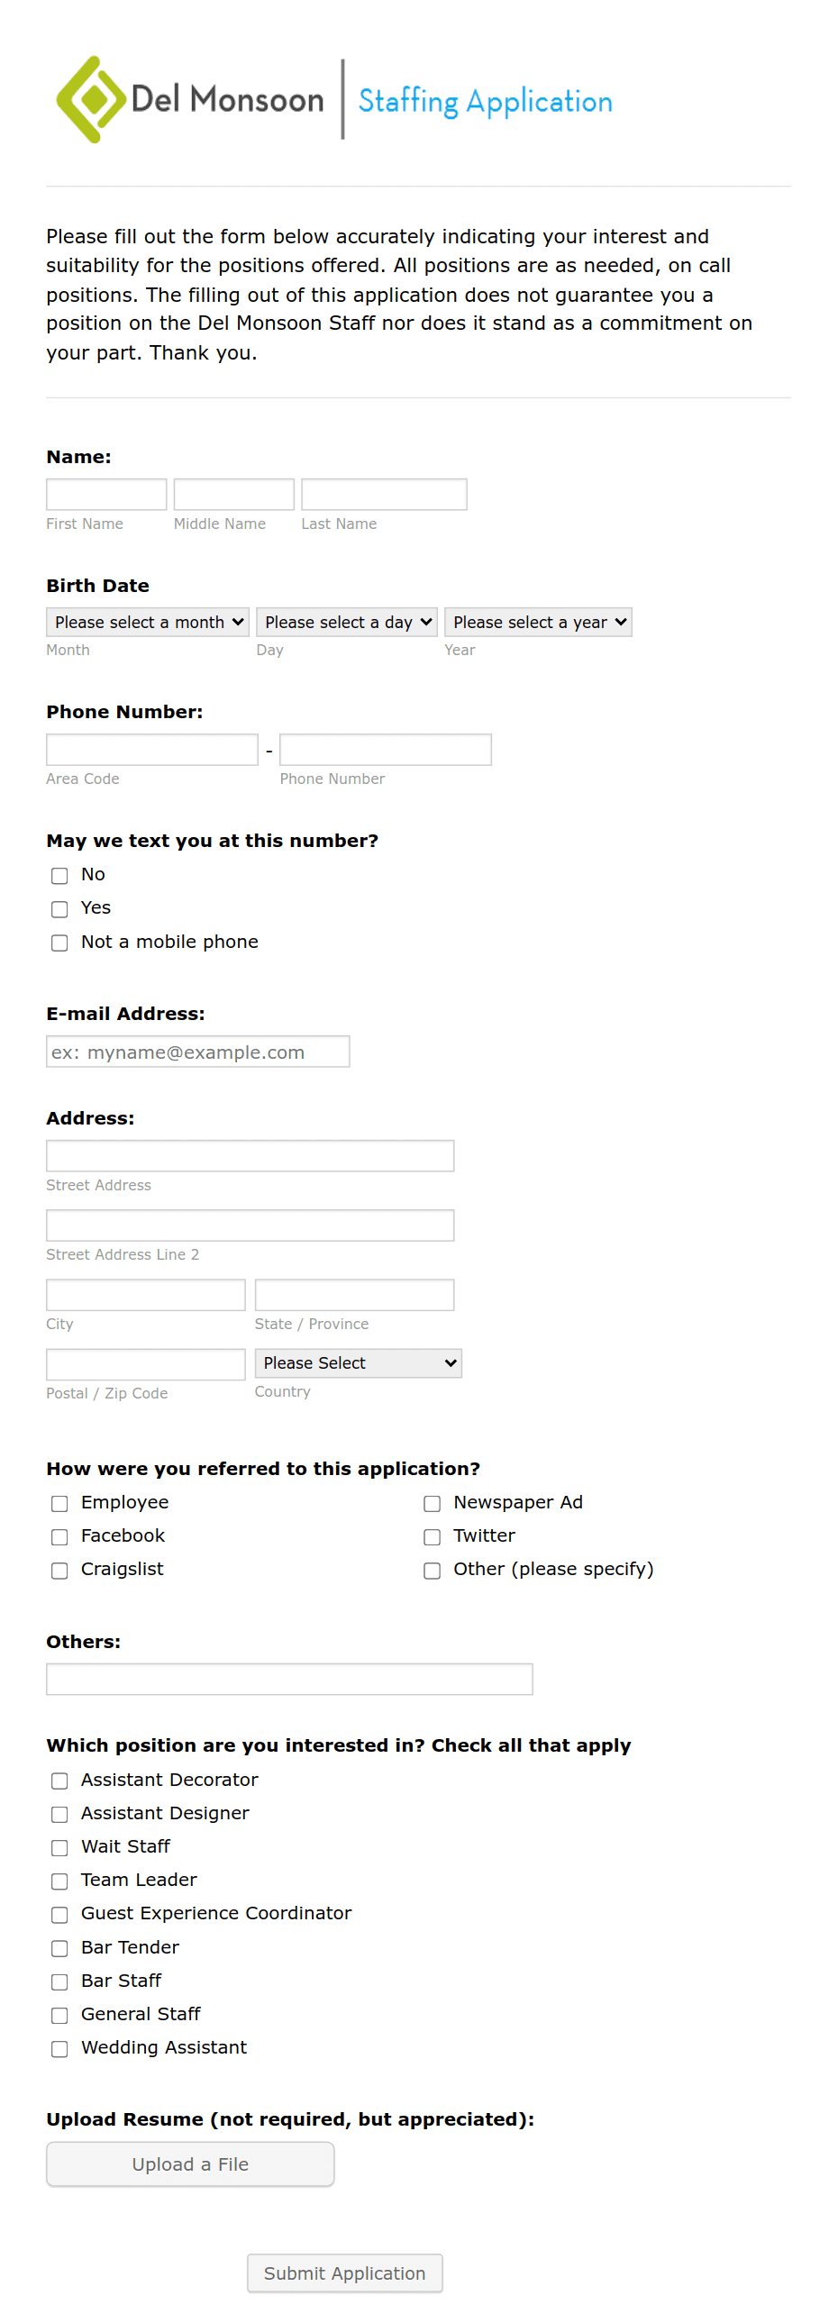Viewport: 838px width, 2323px height.
Task: Open the Country select dropdown
Action: 357,1362
